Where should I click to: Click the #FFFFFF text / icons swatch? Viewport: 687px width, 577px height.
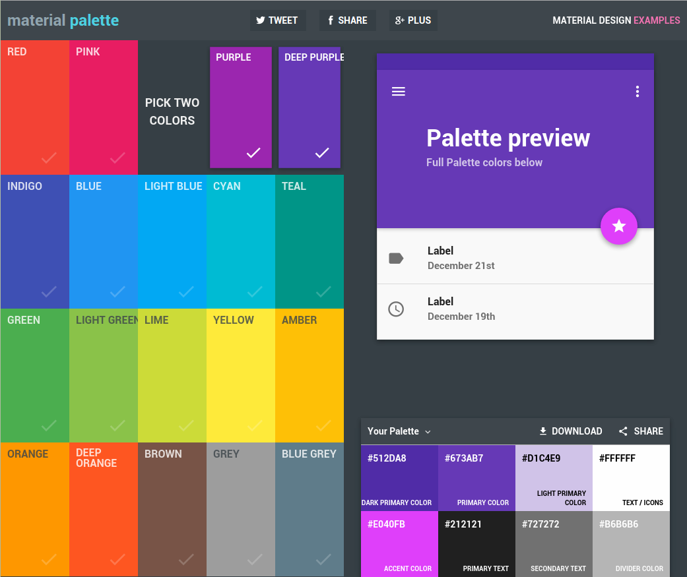coord(631,478)
